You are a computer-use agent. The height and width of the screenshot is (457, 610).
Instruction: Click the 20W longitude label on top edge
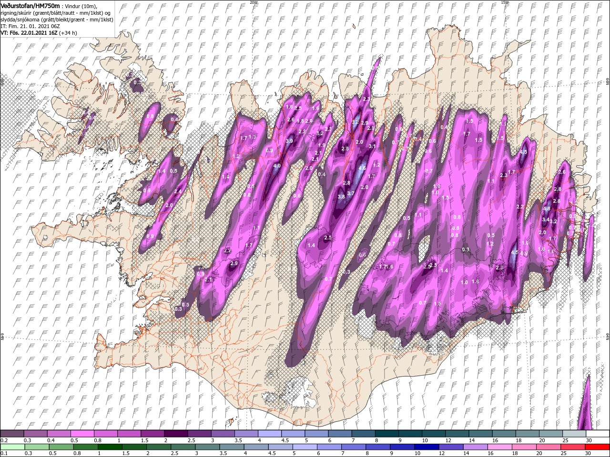[254, 2]
